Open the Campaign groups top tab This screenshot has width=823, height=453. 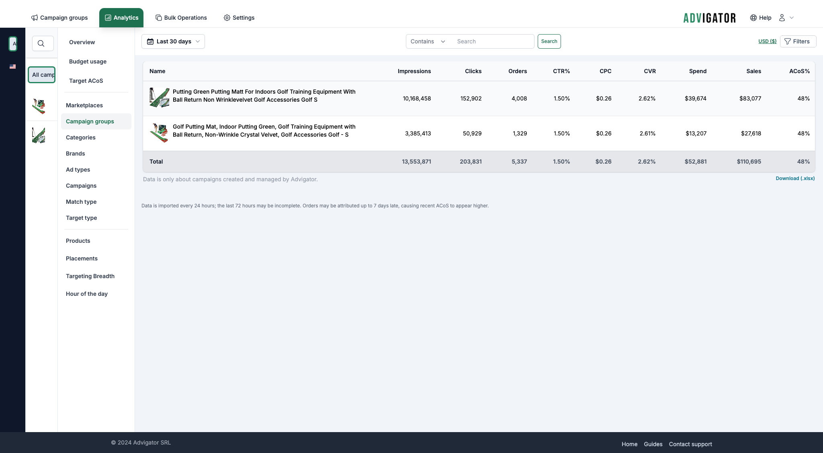[59, 18]
